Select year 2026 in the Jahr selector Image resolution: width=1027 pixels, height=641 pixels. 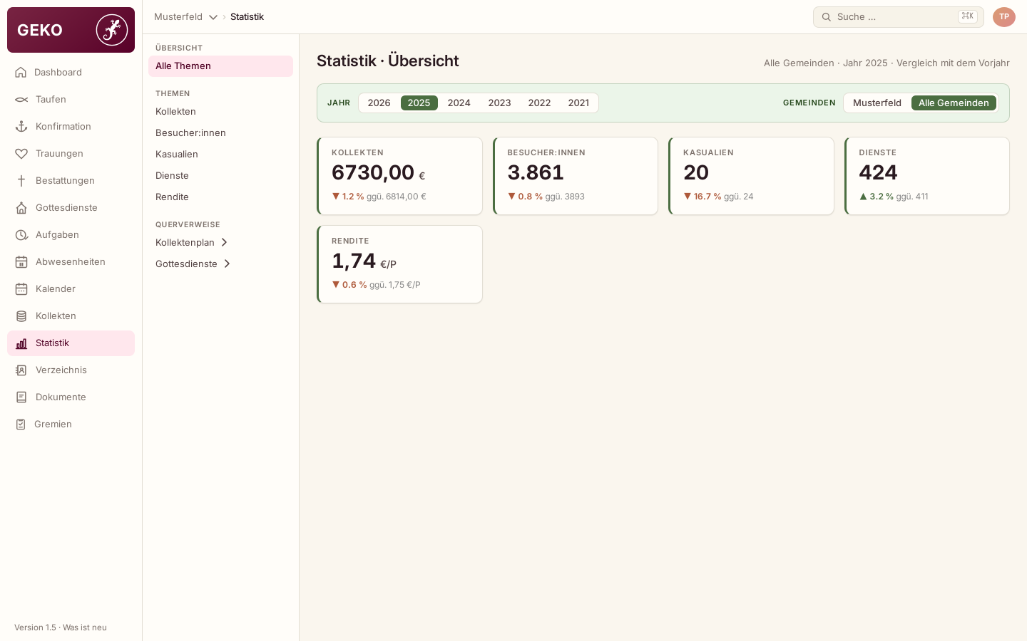(x=379, y=103)
